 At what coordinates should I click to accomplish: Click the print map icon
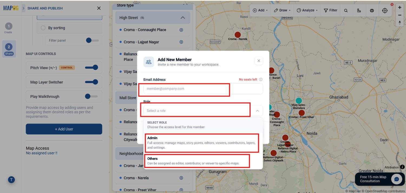pyautogui.click(x=372, y=11)
